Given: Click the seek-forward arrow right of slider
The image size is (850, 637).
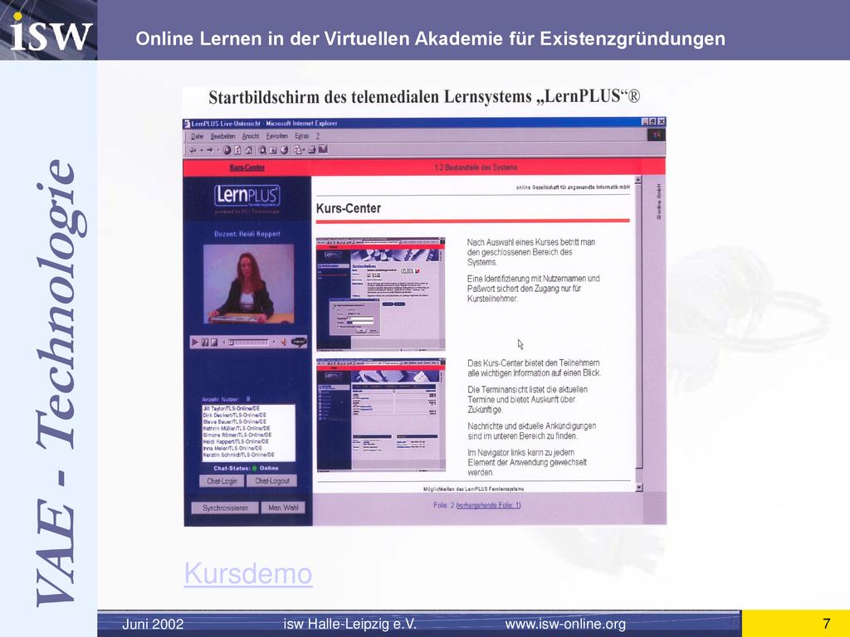Looking at the screenshot, I should point(274,342).
